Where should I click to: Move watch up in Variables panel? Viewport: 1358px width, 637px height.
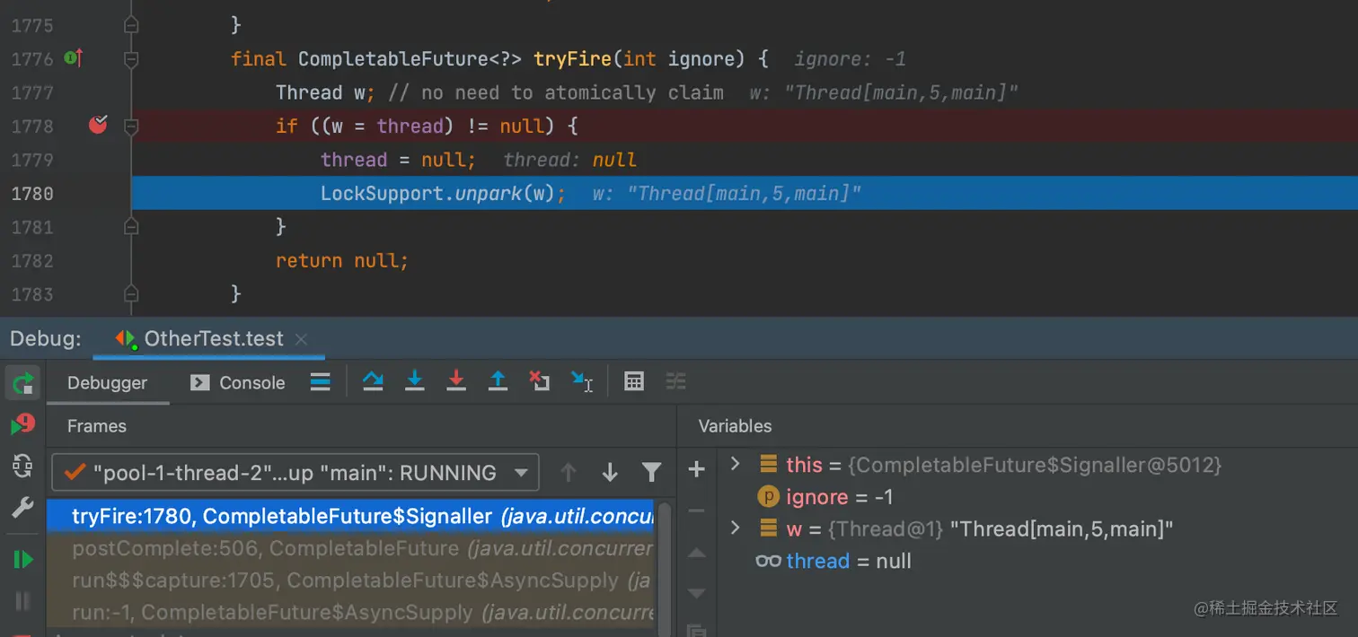point(696,553)
